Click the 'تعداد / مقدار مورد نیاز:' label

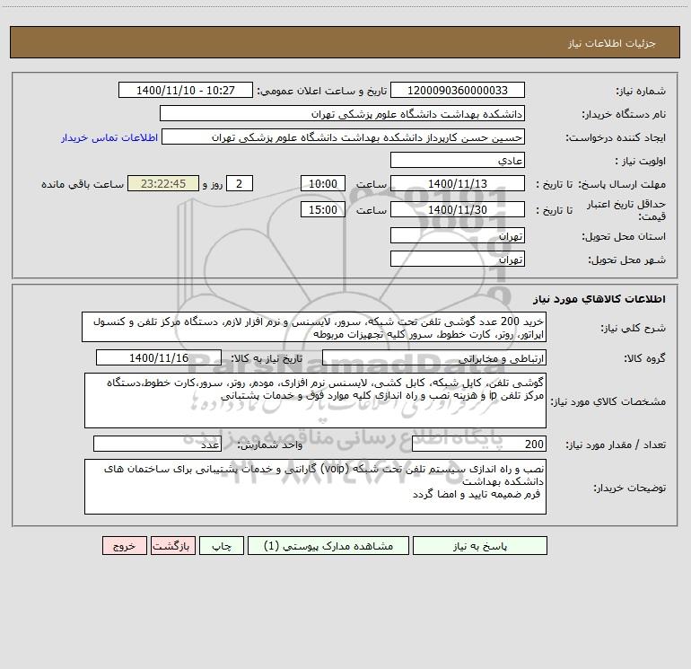pyautogui.click(x=616, y=445)
